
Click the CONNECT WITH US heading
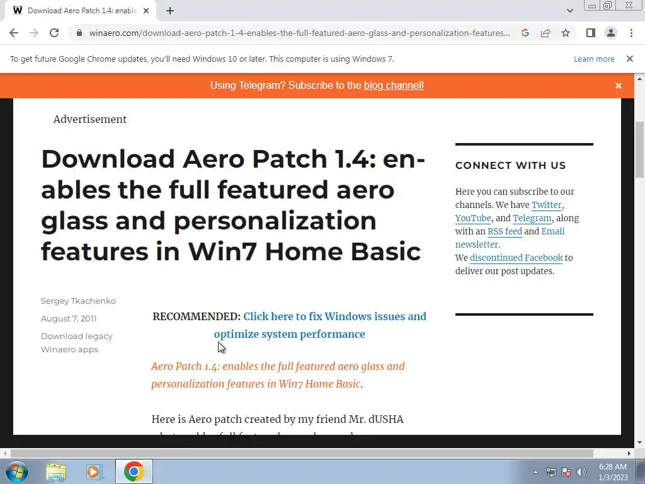pyautogui.click(x=510, y=166)
